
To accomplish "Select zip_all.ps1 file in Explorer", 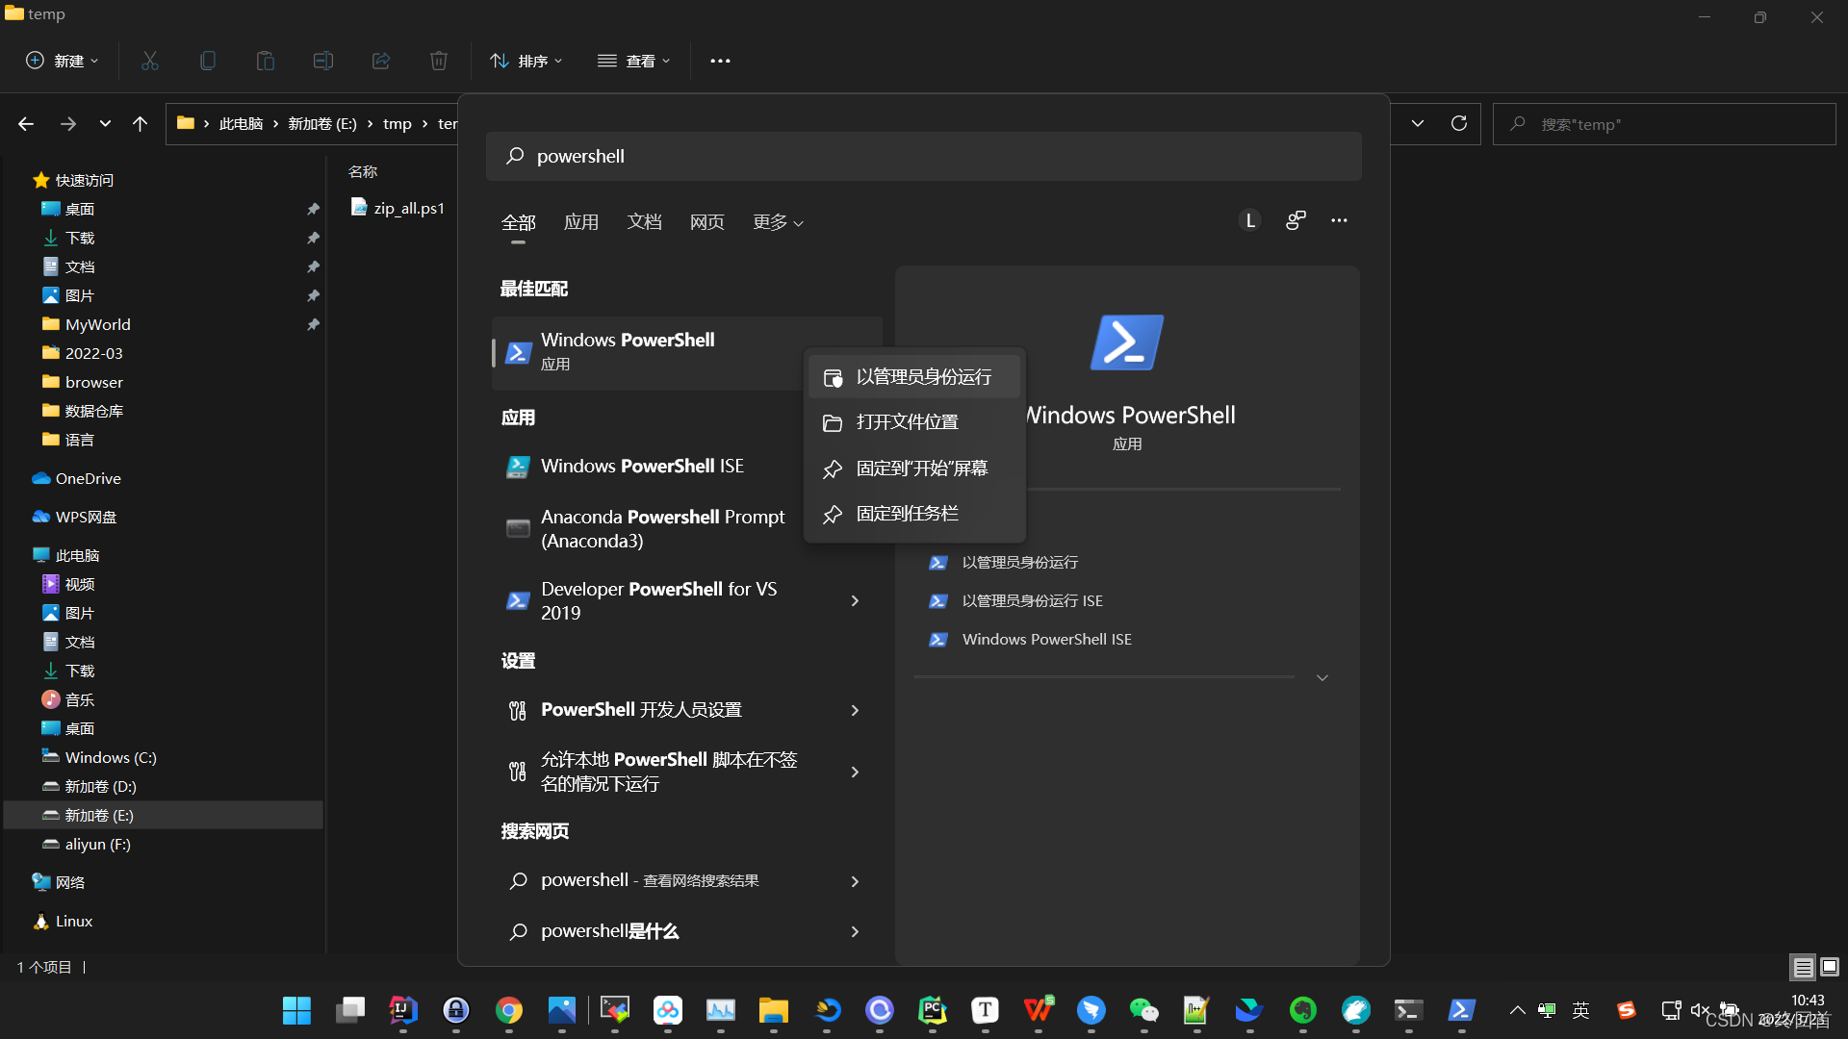I will click(x=398, y=208).
